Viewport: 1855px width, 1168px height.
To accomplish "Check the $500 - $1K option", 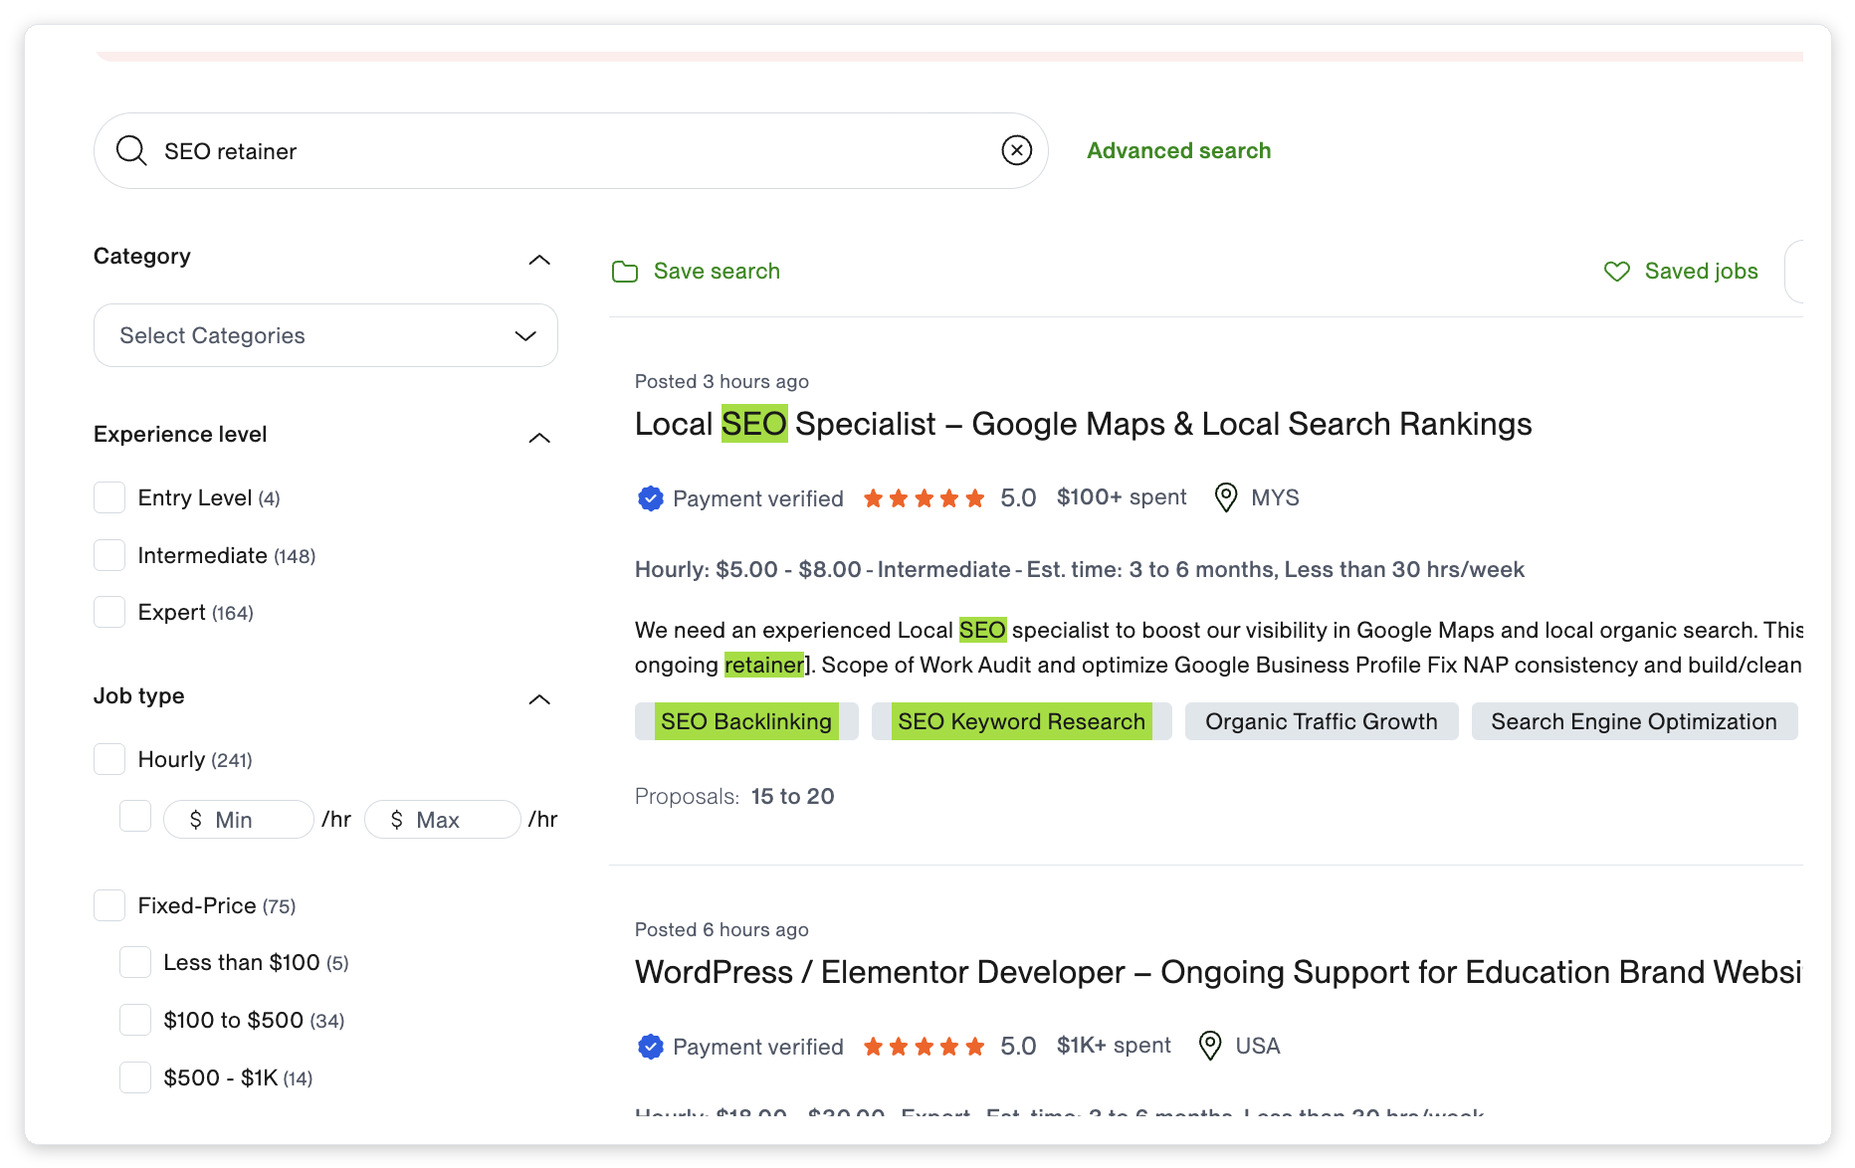I will coord(135,1077).
